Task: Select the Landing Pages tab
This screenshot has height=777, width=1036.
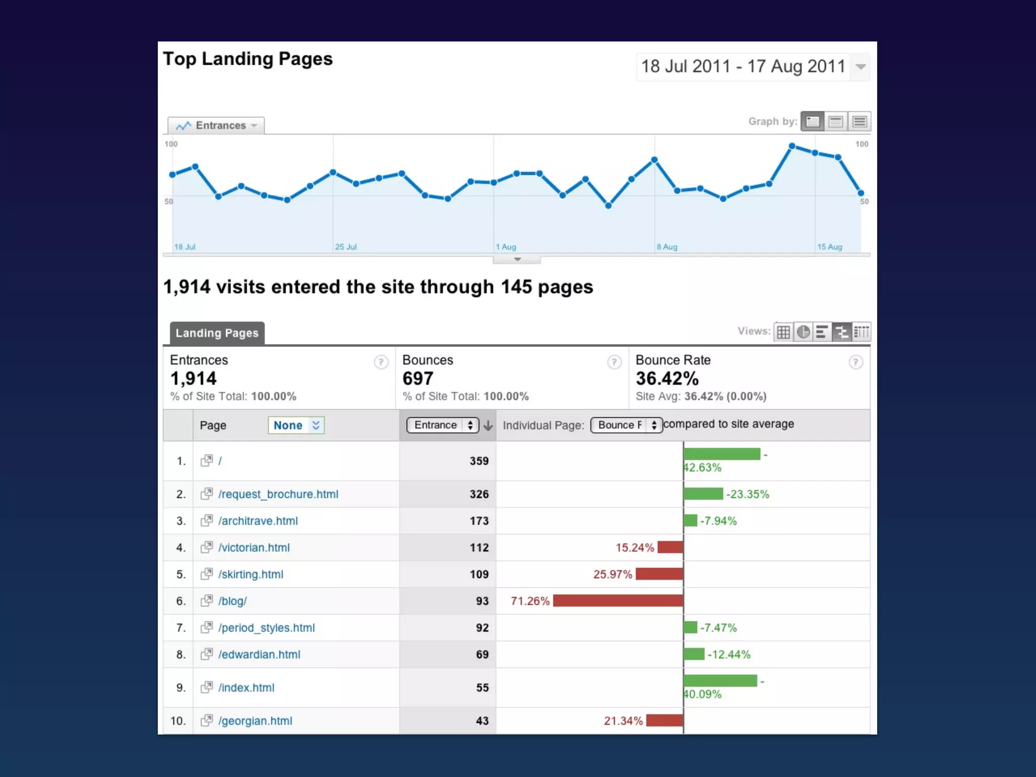Action: point(217,333)
